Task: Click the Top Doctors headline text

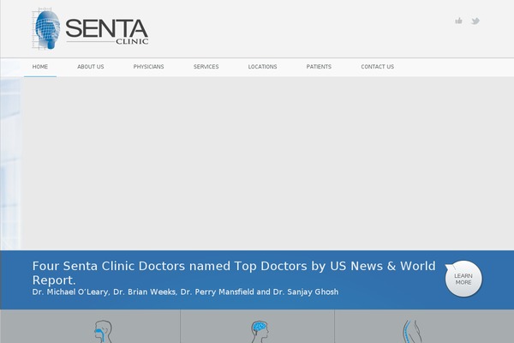Action: click(234, 273)
